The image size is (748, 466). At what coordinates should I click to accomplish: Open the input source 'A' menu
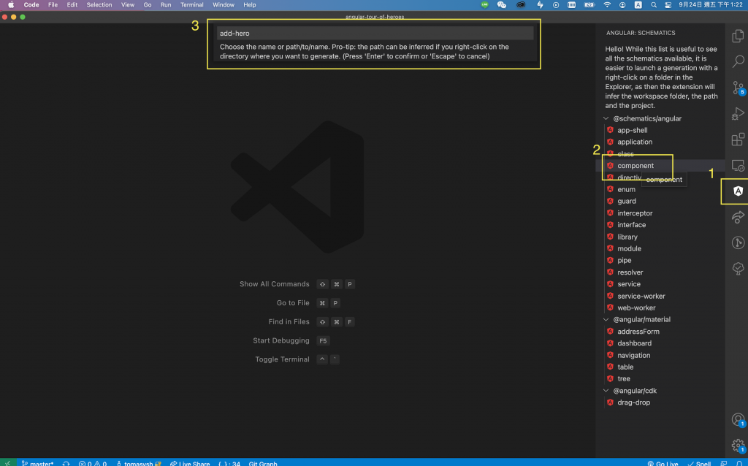(638, 5)
